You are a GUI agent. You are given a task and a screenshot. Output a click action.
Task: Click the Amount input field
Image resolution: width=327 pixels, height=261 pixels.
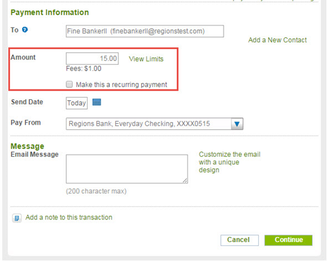pyautogui.click(x=92, y=58)
